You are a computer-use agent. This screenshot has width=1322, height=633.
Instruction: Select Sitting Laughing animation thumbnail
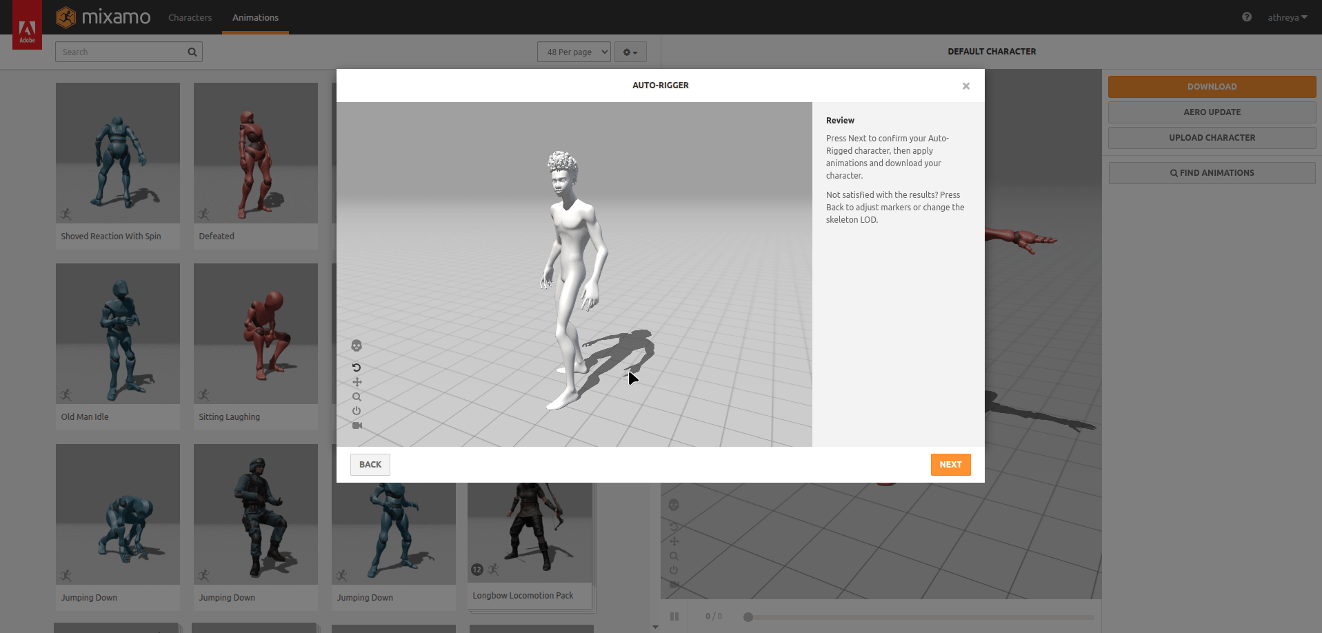[256, 334]
